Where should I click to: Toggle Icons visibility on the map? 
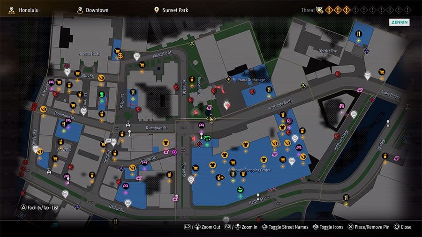[x=328, y=227]
